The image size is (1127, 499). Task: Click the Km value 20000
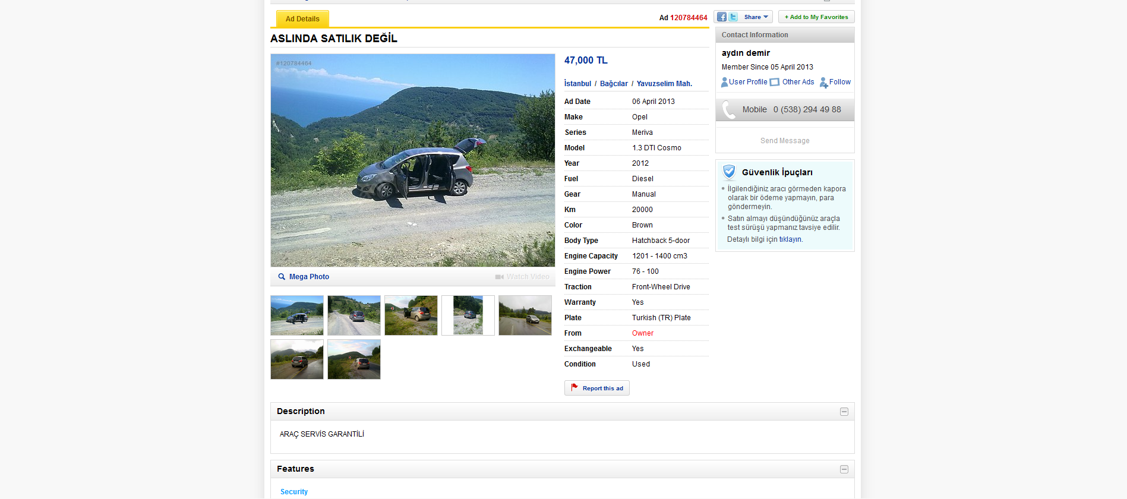tap(642, 210)
